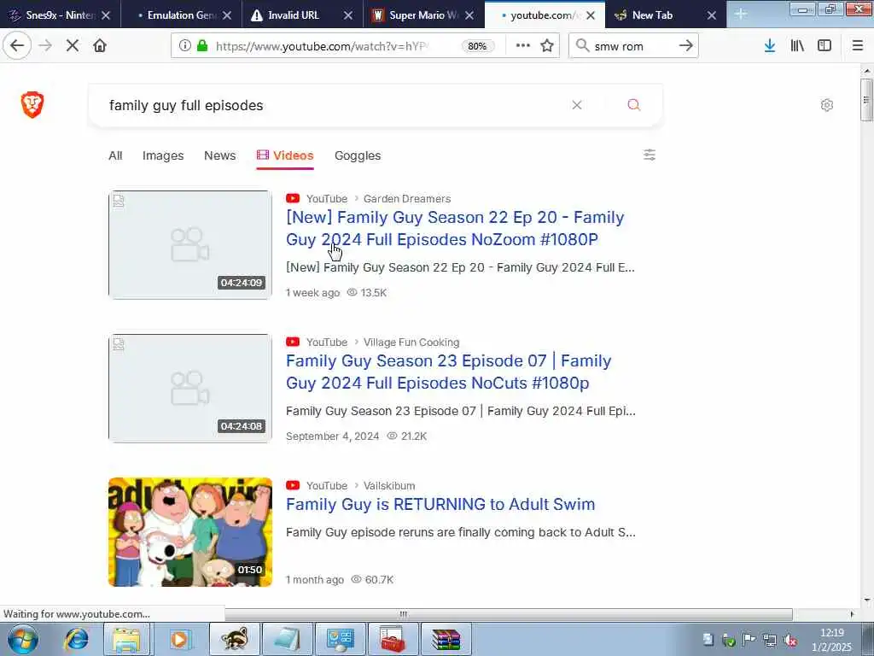874x656 pixels.
Task: Select the Videos results tab
Action: pyautogui.click(x=285, y=155)
